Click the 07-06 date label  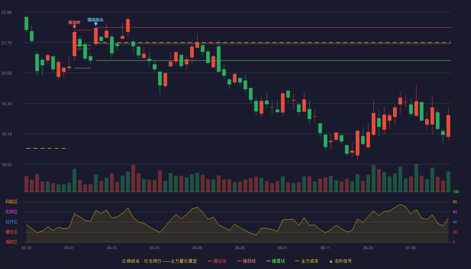click(x=411, y=248)
